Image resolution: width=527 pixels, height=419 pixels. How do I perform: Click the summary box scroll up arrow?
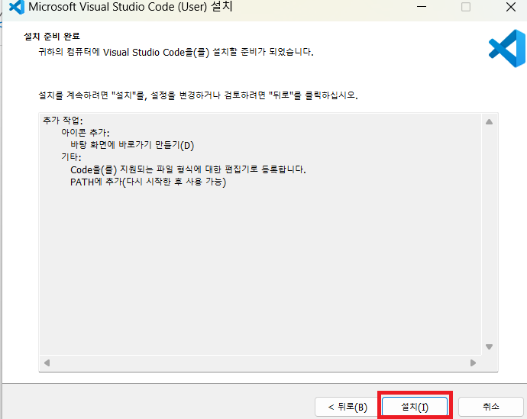[x=489, y=122]
